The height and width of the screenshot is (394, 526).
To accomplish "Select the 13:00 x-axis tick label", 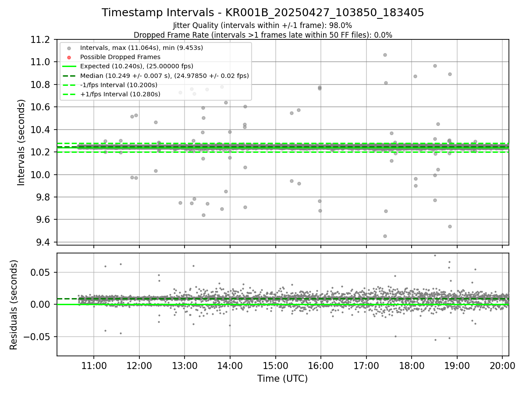I will click(x=185, y=365).
